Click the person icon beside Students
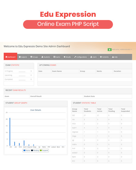136x170 pixels. (x=42, y=57)
